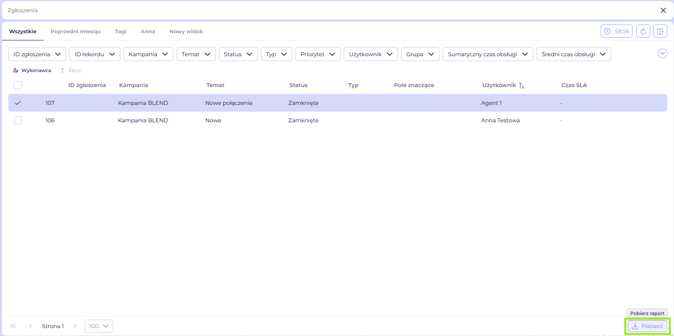Click ticket ID 107
The width and height of the screenshot is (674, 336).
point(50,103)
